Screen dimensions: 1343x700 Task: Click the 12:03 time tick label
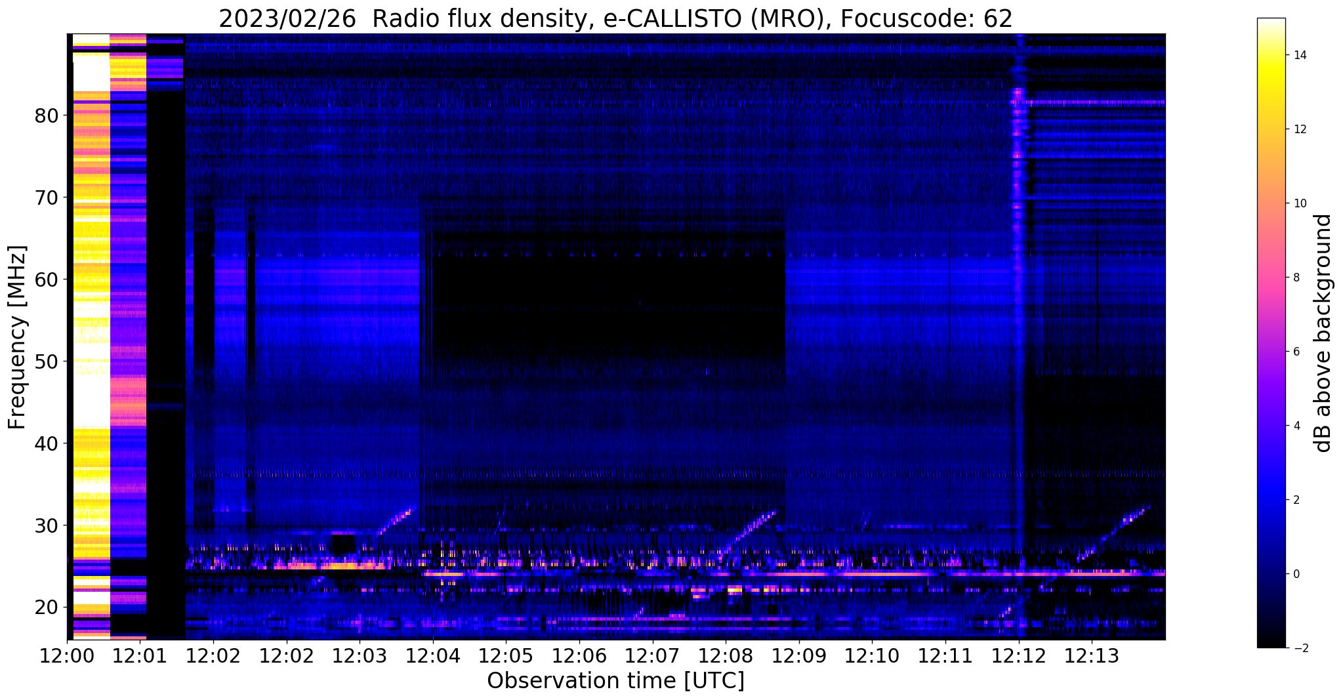(360, 655)
